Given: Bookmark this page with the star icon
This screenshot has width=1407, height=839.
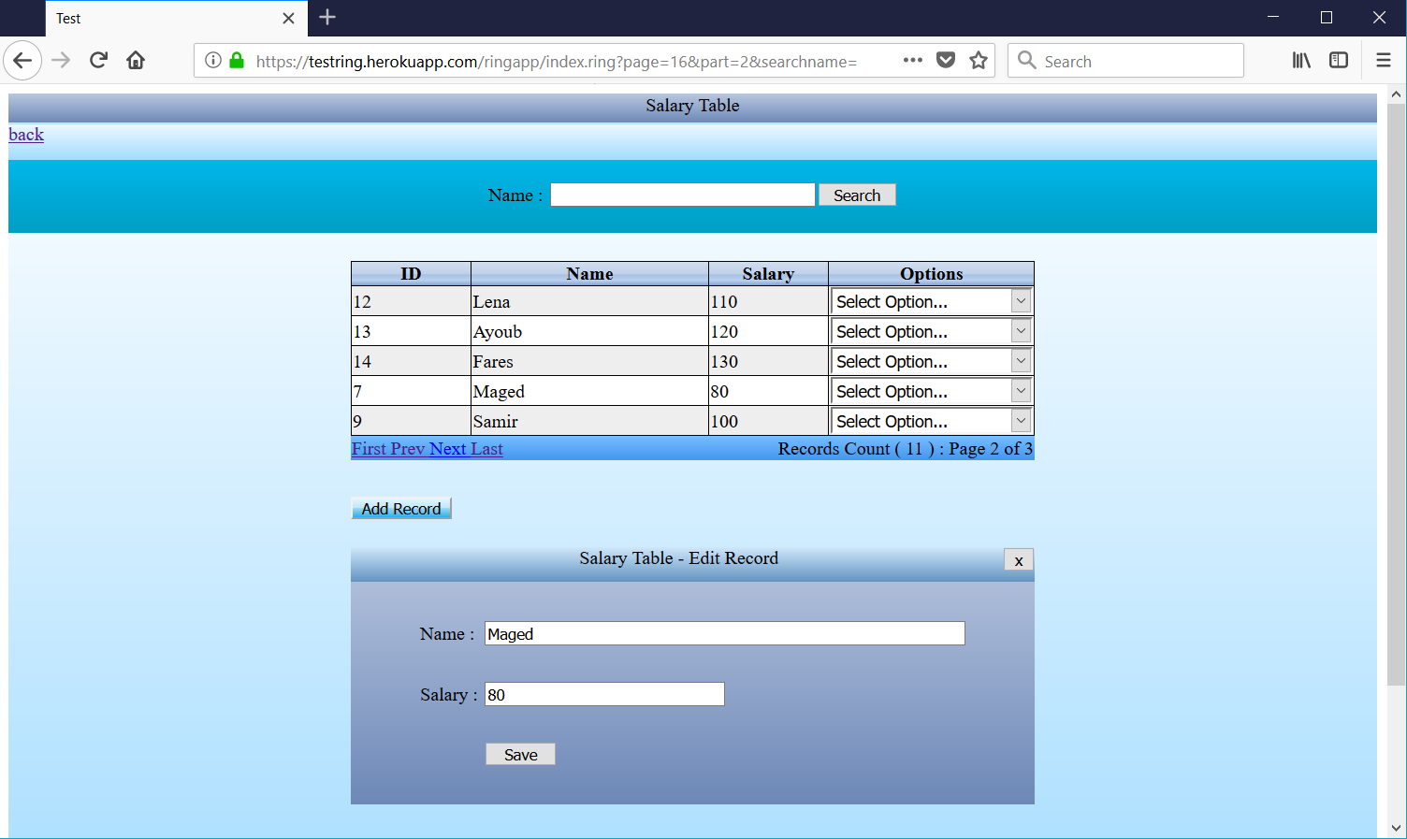Looking at the screenshot, I should pyautogui.click(x=978, y=60).
